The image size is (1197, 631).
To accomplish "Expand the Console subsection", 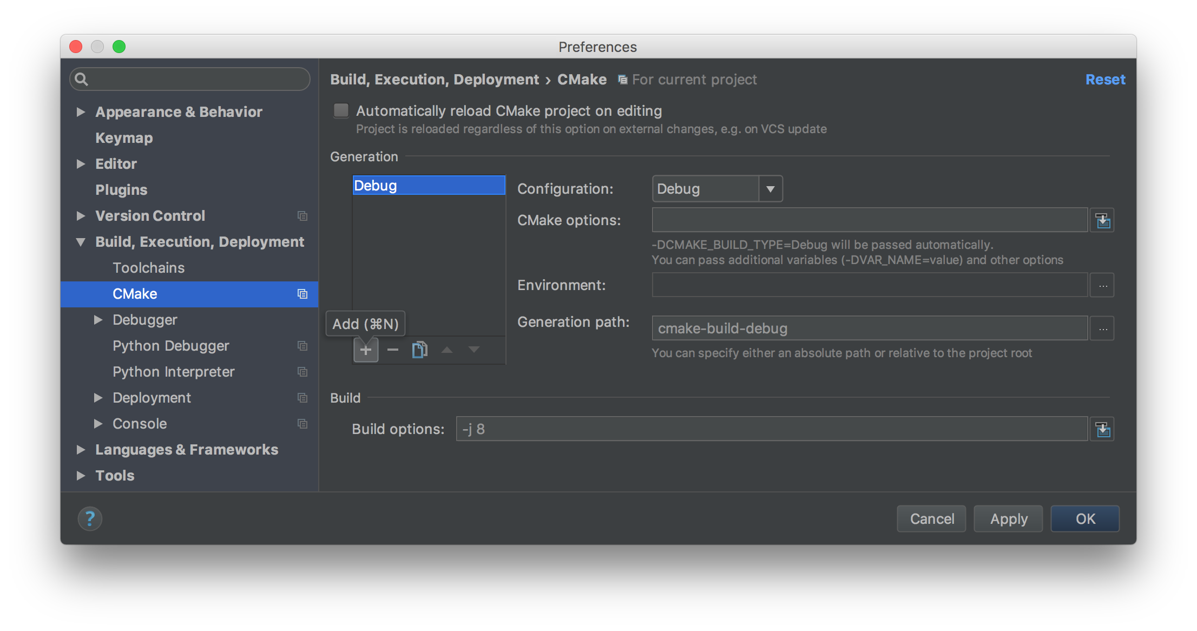I will click(98, 424).
